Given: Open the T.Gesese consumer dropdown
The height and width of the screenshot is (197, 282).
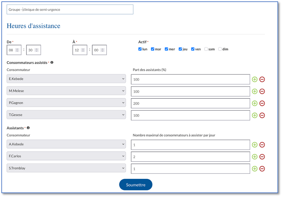Looking at the screenshot, I should tap(66, 115).
